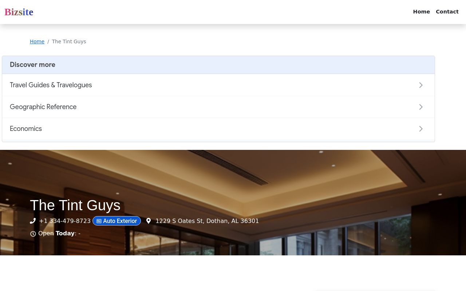Image resolution: width=466 pixels, height=291 pixels.
Task: Open the Home navigation menu item
Action: click(421, 12)
